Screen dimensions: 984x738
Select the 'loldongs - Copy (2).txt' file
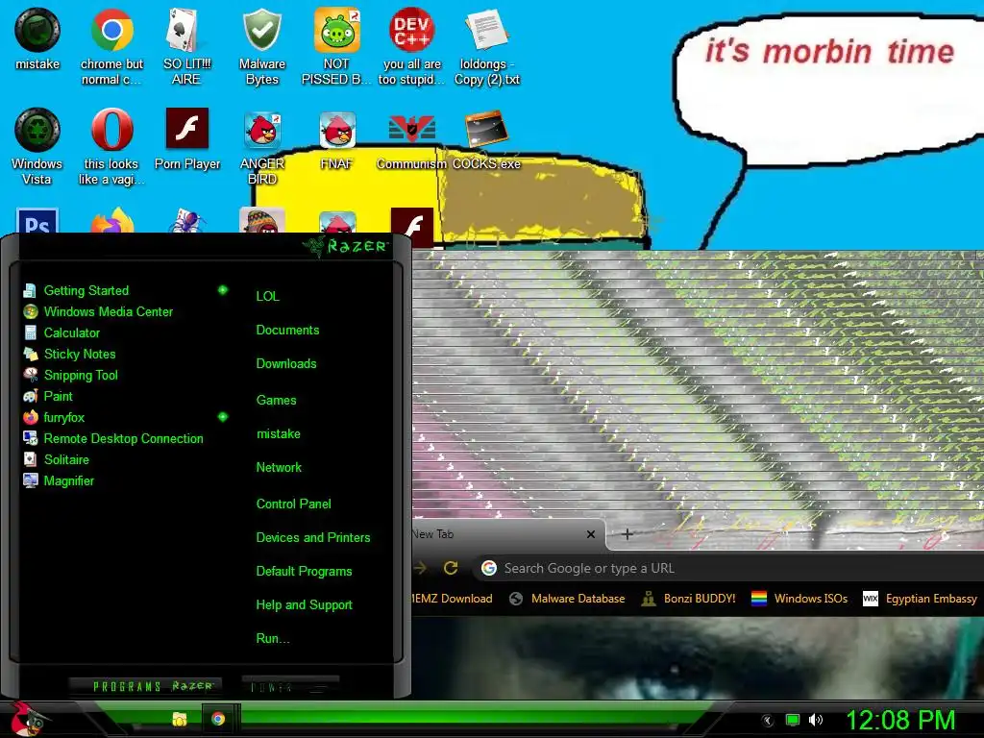pos(487,47)
